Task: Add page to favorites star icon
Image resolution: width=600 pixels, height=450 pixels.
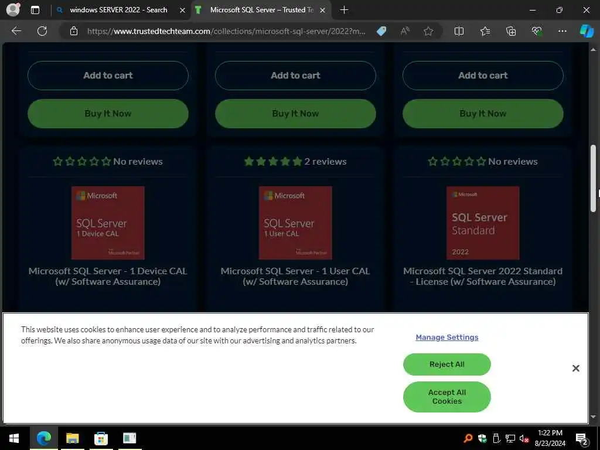Action: pyautogui.click(x=428, y=31)
